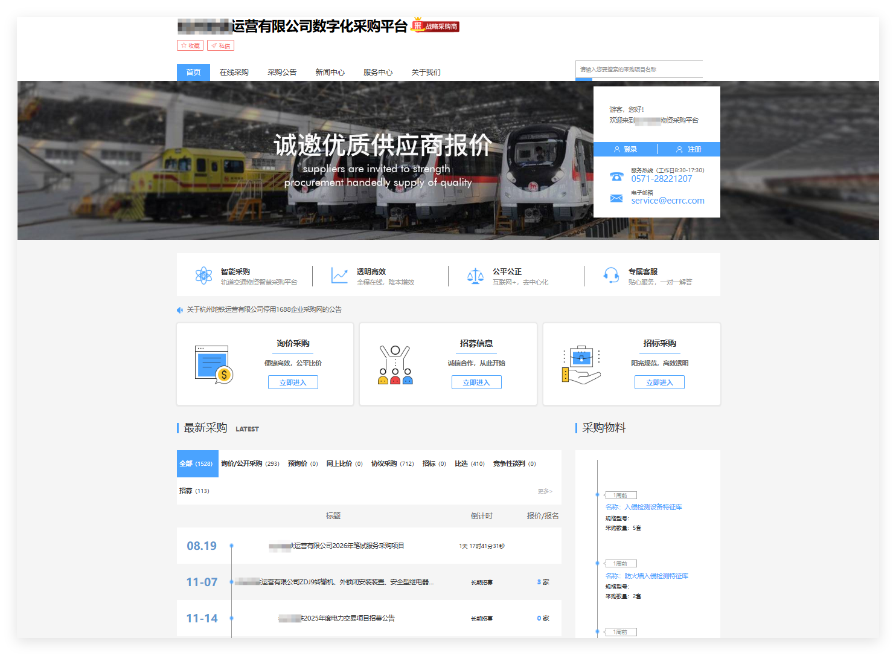Open 入侵检测设备特征库 material link
The width and height of the screenshot is (896, 655).
644,508
